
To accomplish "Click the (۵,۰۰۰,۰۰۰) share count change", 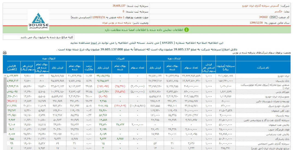I will click(137, 92).
